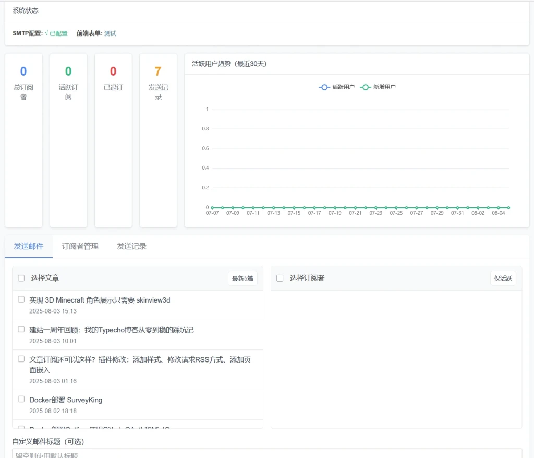Tick the 建站一周年回顾 article checkbox
Image resolution: width=534 pixels, height=458 pixels.
point(21,329)
